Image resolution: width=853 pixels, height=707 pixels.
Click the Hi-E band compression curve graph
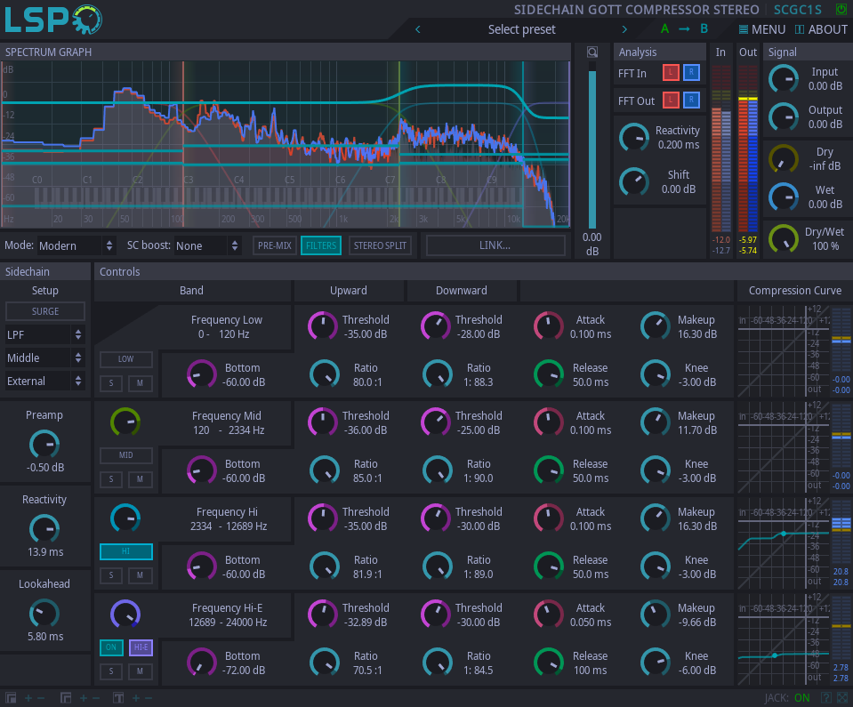[x=784, y=639]
